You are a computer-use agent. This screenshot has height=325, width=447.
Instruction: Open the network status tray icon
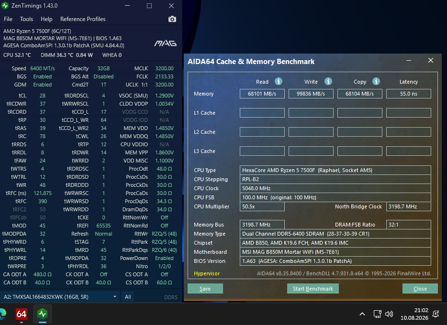tap(378, 314)
